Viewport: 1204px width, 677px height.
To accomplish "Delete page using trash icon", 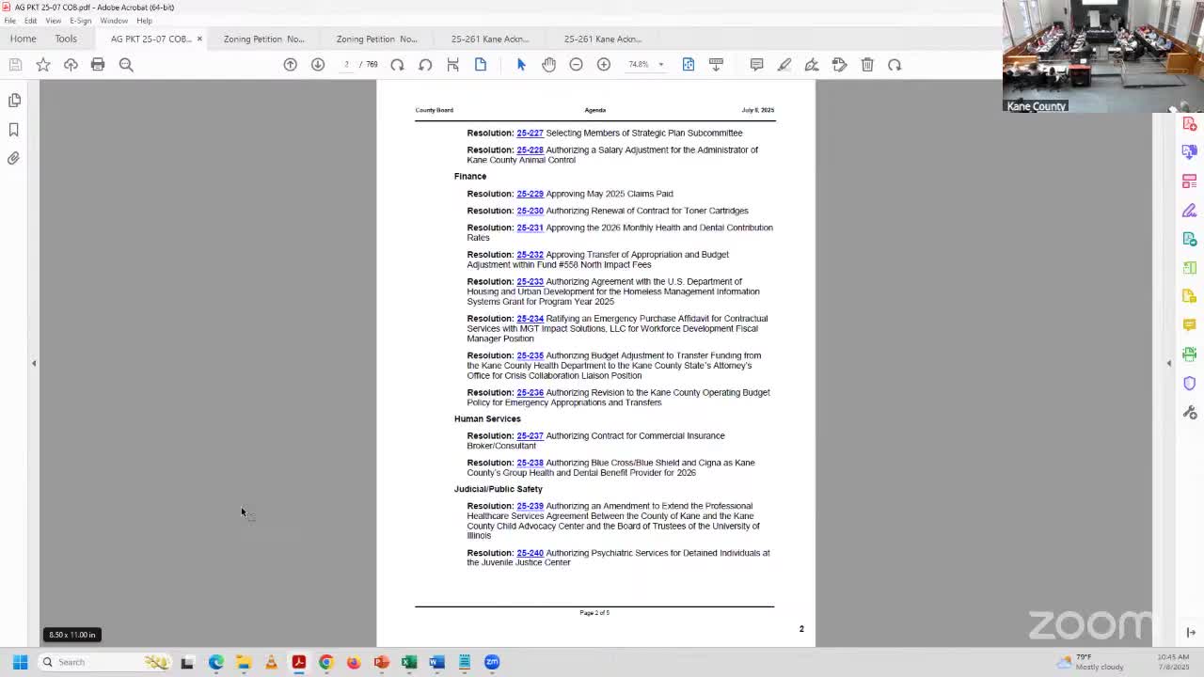I will click(x=867, y=64).
